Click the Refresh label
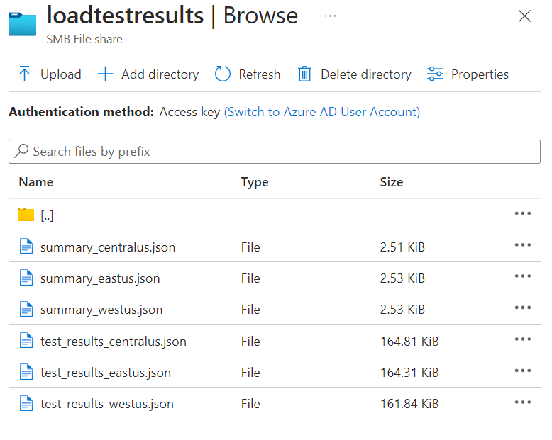 (260, 74)
